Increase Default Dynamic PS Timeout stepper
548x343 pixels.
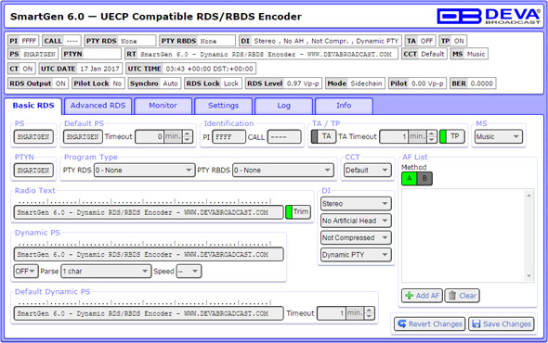tap(369, 310)
